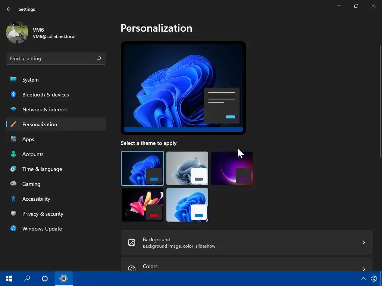The image size is (382, 286).
Task: Open Cortana circle on taskbar
Action: point(45,279)
